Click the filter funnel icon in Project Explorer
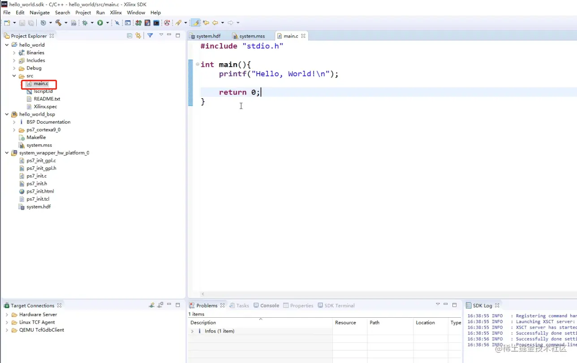 coord(150,35)
